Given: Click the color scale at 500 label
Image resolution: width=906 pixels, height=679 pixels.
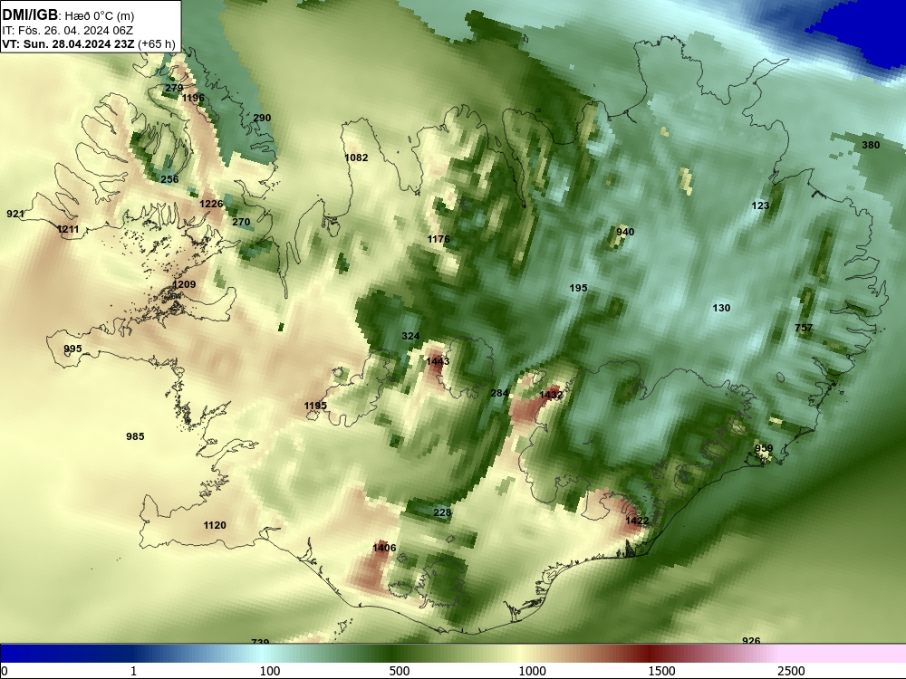Looking at the screenshot, I should [x=400, y=671].
